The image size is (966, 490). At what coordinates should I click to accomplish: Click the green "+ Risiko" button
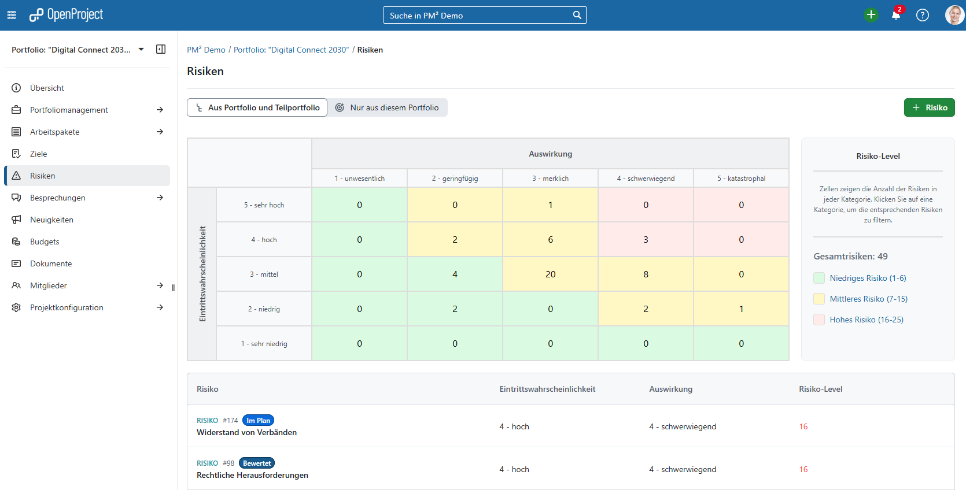(x=929, y=107)
